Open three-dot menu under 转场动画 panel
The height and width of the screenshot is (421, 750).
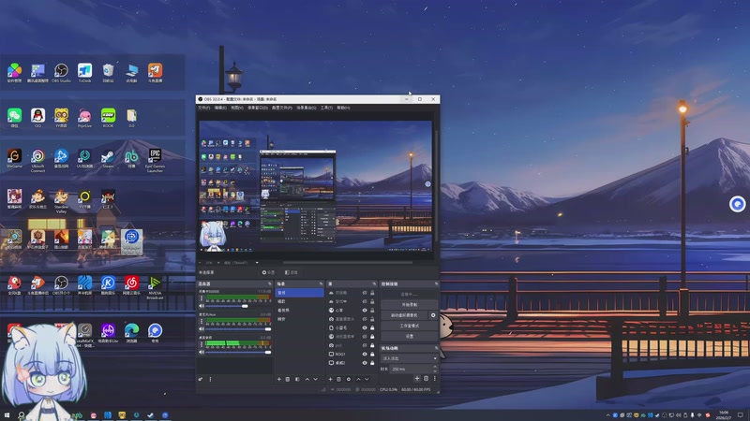[435, 379]
